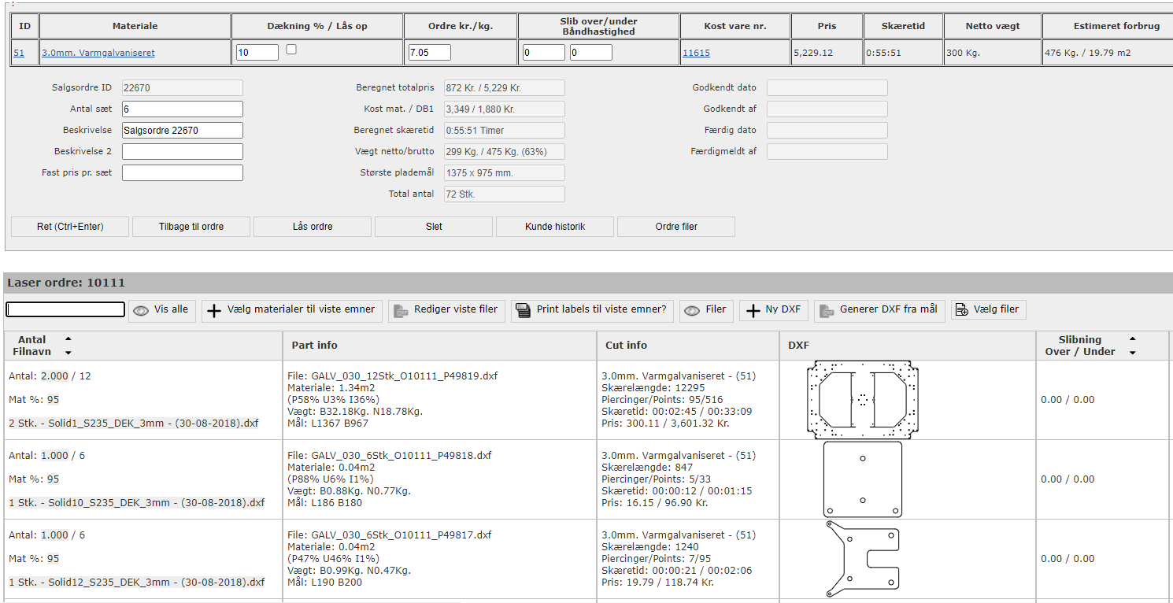Image resolution: width=1173 pixels, height=603 pixels.
Task: Click the Tilbage til ordre button
Action: pos(191,227)
